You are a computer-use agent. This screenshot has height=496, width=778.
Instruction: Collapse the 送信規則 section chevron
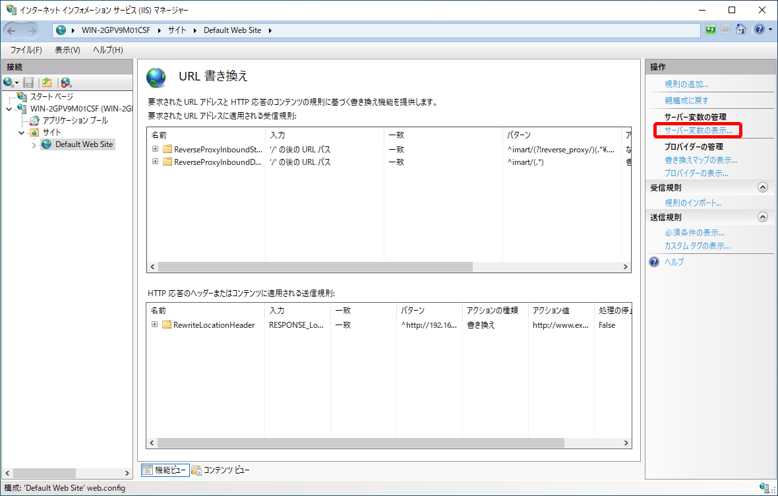tap(763, 217)
